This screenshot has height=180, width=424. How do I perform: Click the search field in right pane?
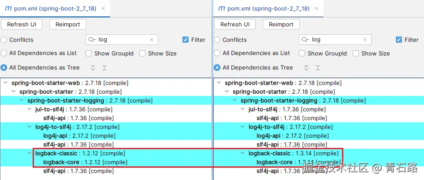coord(335,40)
